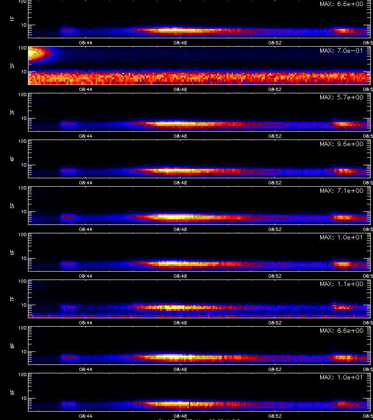Select the 9F panel label
This screenshot has width=373, height=420.
coord(12,392)
